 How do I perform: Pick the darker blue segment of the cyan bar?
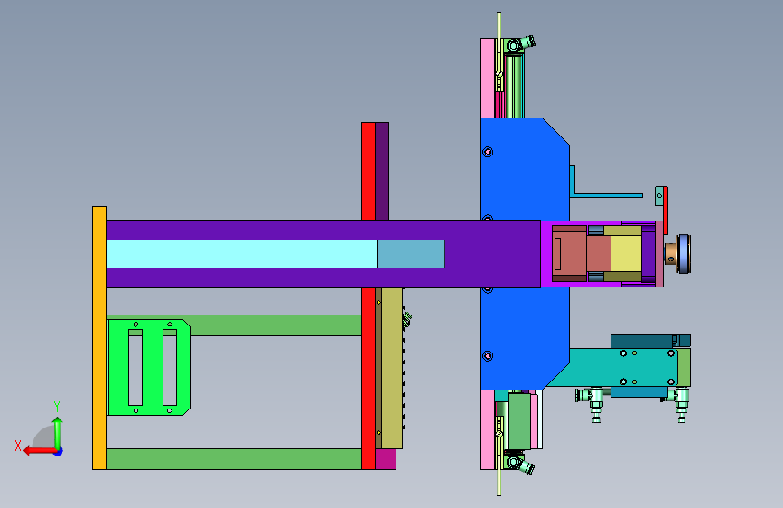pyautogui.click(x=411, y=254)
